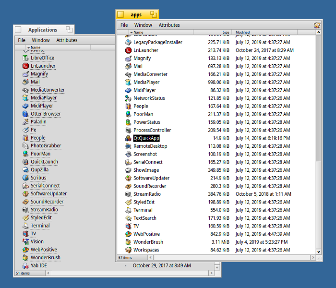Viewport: 336px width, 288px height.
Task: Open File menu in Applications window
Action: click(x=22, y=40)
